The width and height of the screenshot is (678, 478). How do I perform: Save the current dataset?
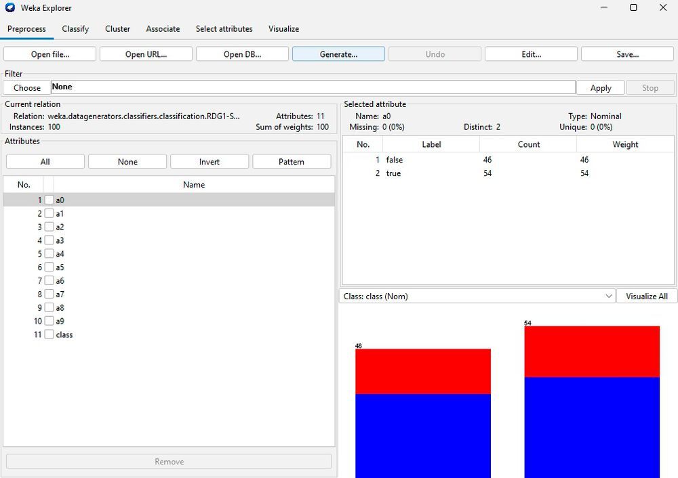coord(626,53)
